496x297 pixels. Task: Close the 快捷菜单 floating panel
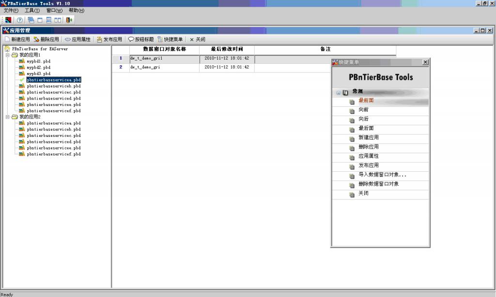click(425, 62)
